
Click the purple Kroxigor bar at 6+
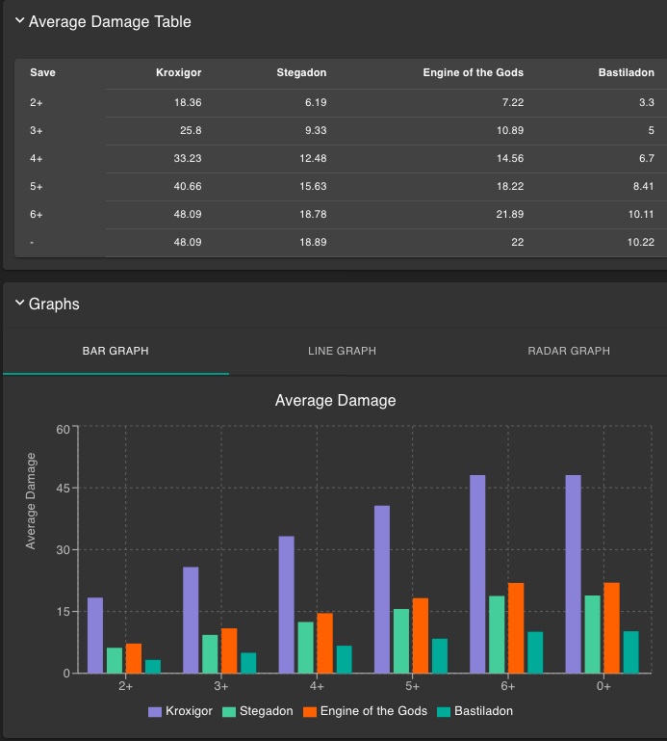click(x=477, y=573)
